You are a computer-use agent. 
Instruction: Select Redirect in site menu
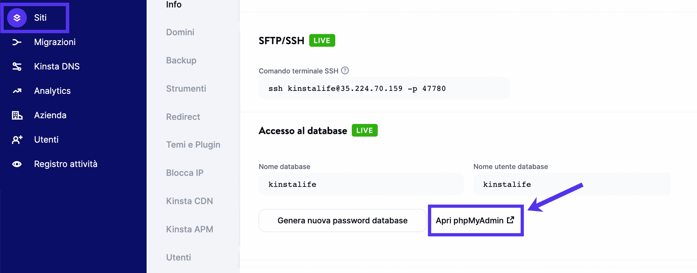coord(183,117)
